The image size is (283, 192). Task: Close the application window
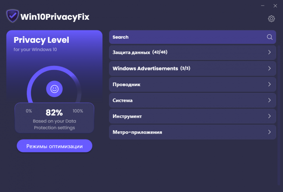(275, 6)
